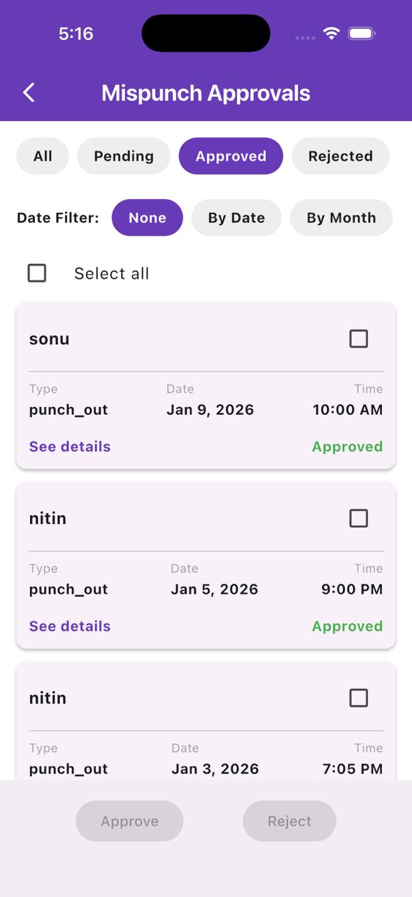Screen dimensions: 412x897
Task: Tap the Approve button
Action: (129, 821)
